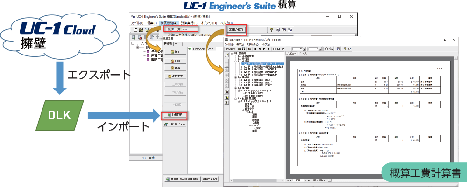
Task: Click the 比較プレビュー button
Action: (x=176, y=125)
